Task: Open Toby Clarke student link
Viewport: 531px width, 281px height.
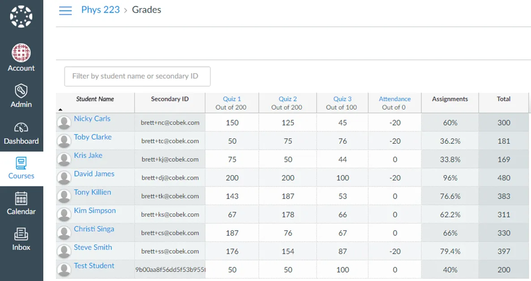Action: pos(93,137)
